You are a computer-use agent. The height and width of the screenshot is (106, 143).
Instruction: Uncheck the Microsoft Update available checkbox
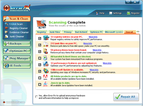pyautogui.click(x=40, y=71)
